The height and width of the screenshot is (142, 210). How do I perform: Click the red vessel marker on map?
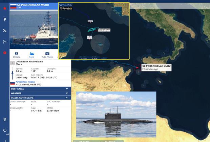click(138, 68)
